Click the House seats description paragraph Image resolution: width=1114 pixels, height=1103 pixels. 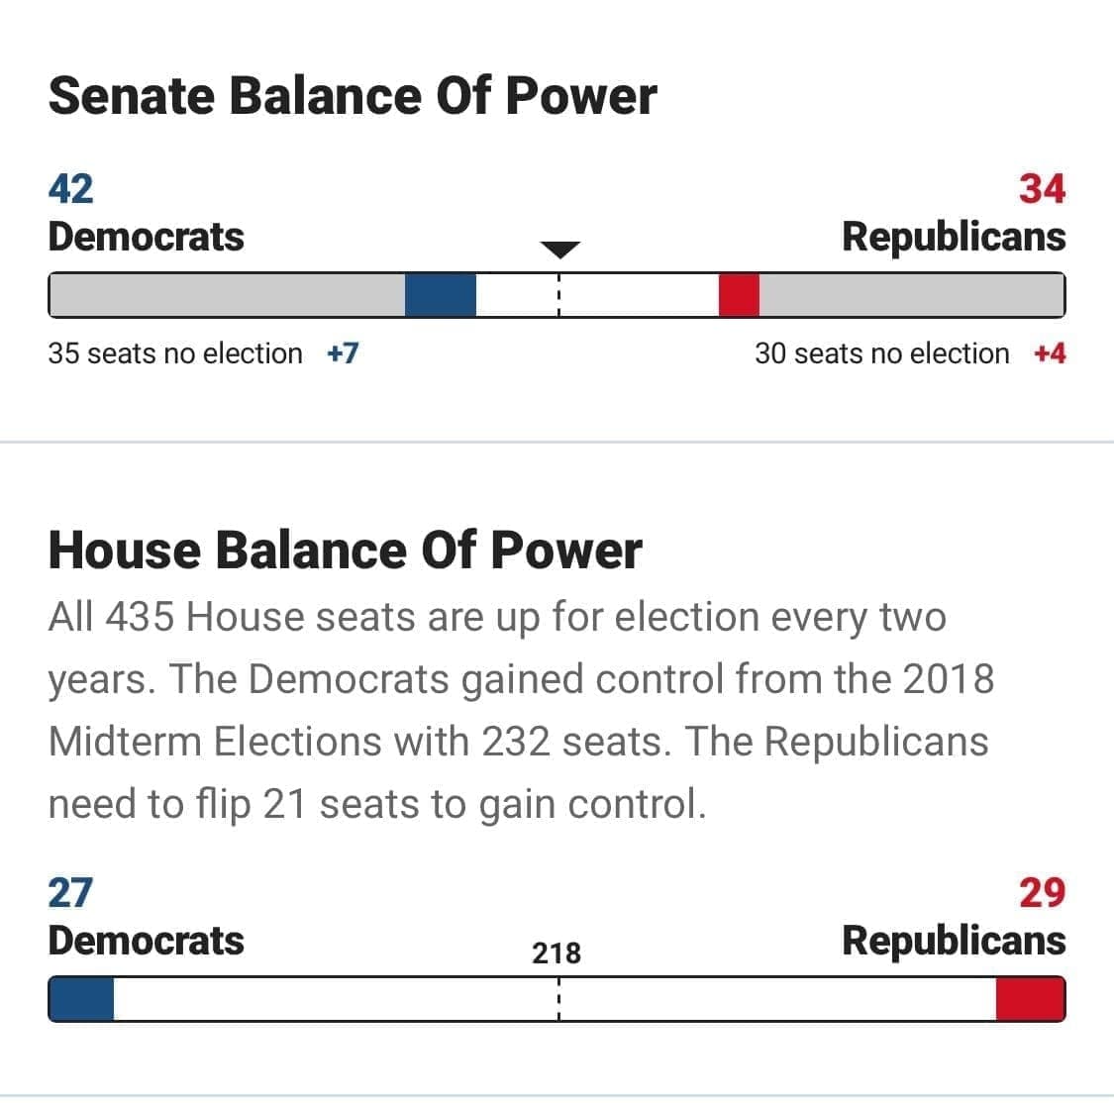[x=520, y=710]
